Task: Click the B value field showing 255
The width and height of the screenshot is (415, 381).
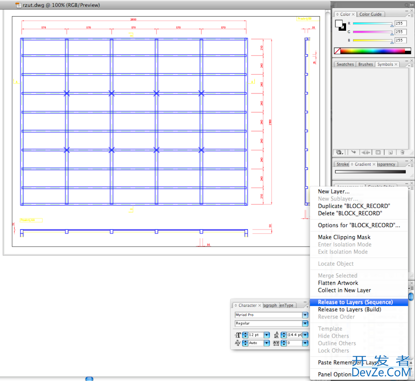Action: click(400, 40)
